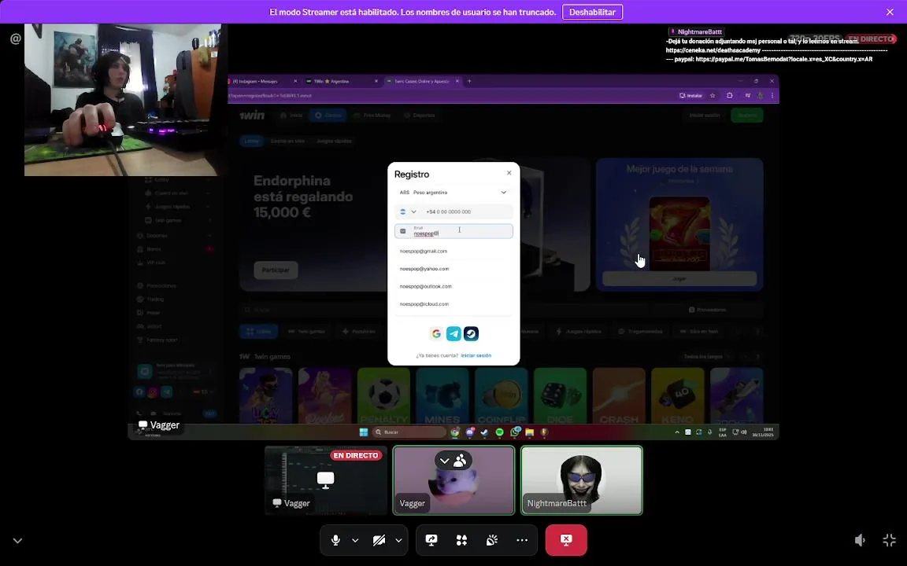Close the Registro dialog
Image resolution: width=907 pixels, height=566 pixels.
(x=509, y=173)
